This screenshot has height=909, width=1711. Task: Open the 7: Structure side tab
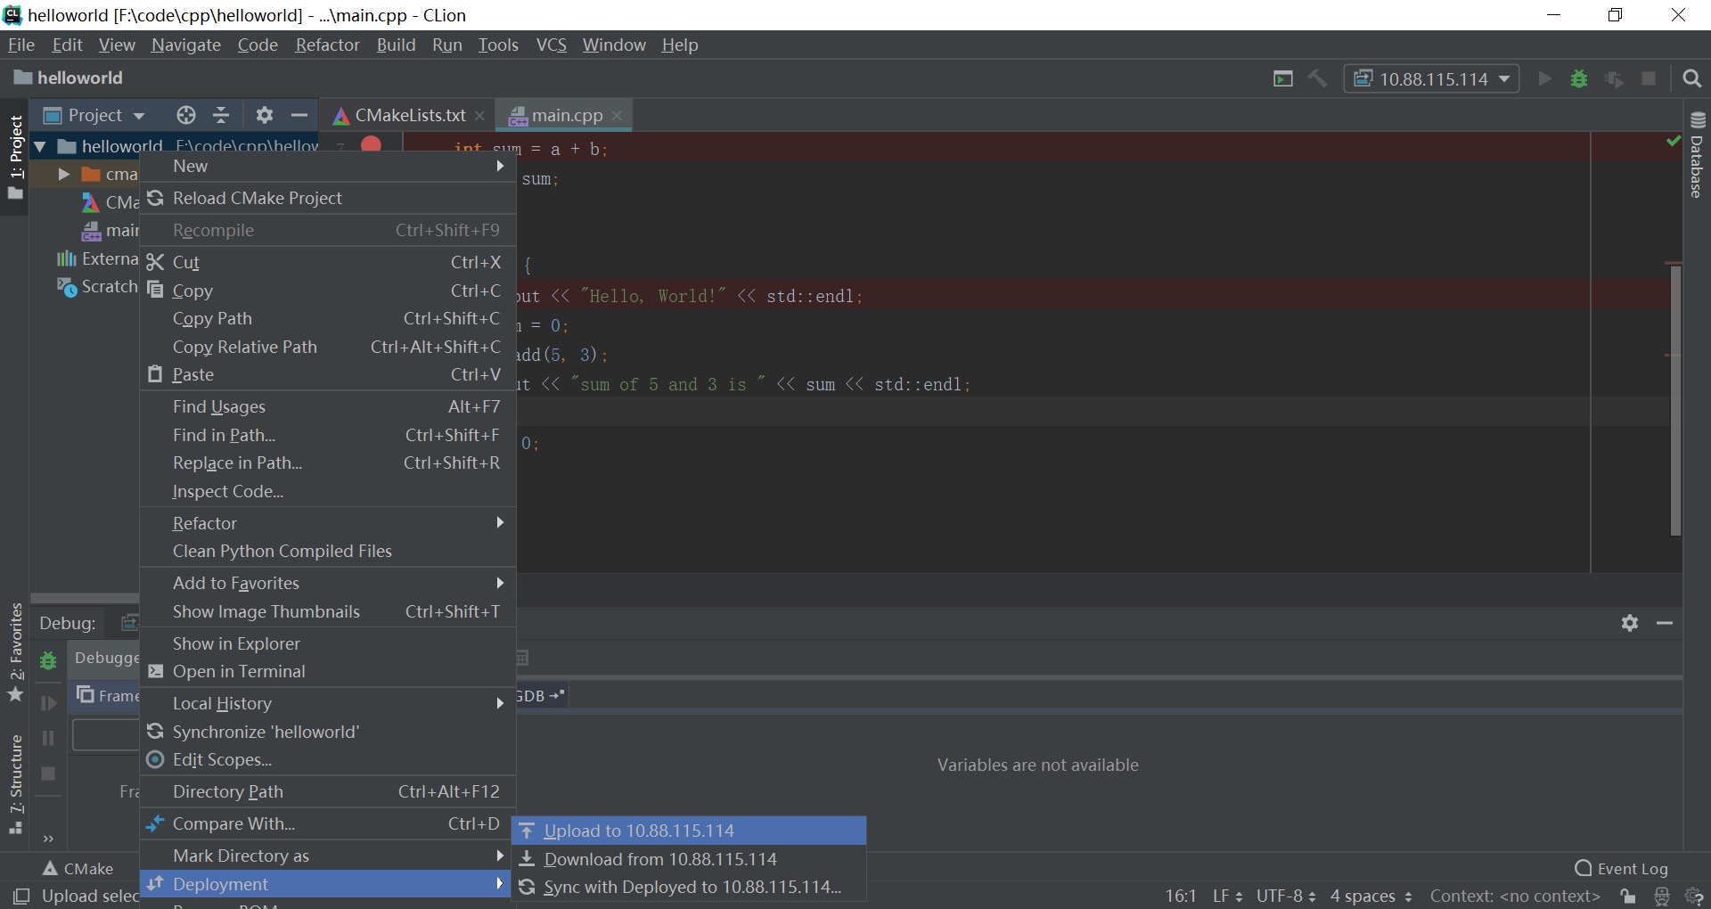[x=16, y=784]
